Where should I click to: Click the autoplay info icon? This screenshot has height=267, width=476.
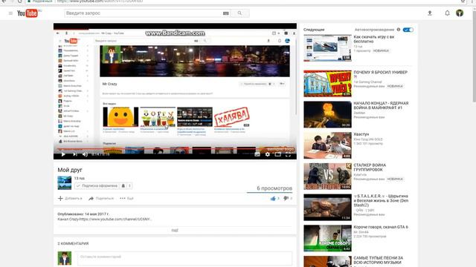[x=399, y=30]
